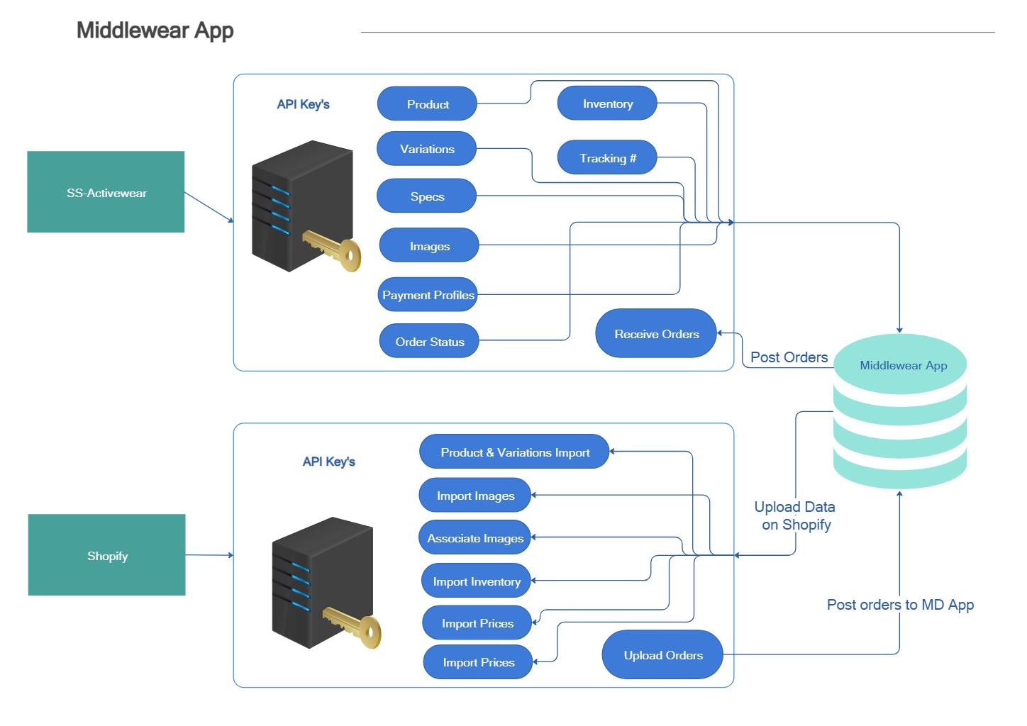
Task: Click the Import Inventory node
Action: tap(477, 581)
